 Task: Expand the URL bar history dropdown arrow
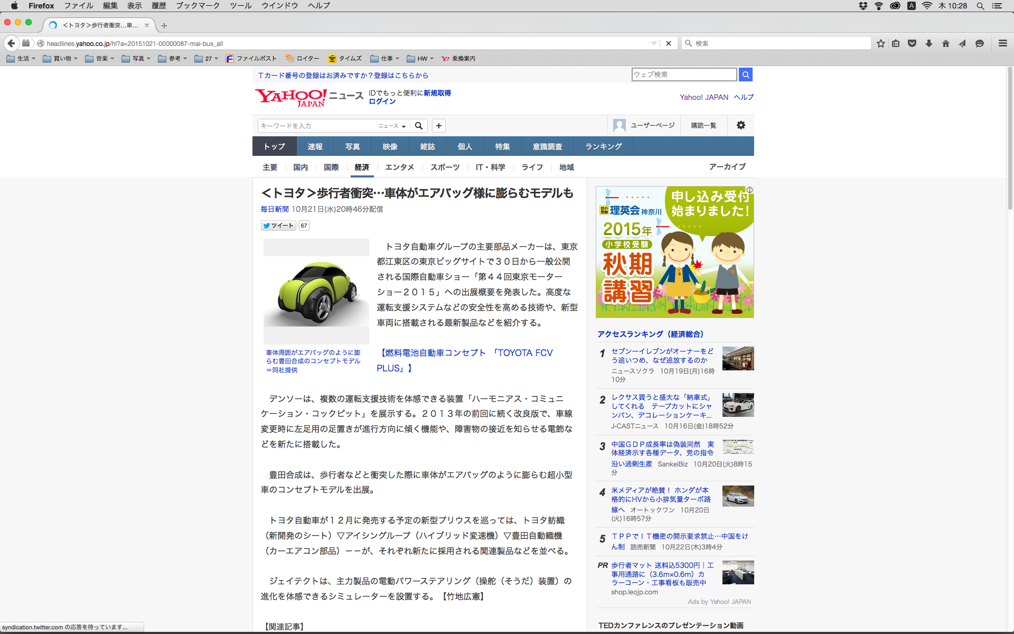point(654,43)
